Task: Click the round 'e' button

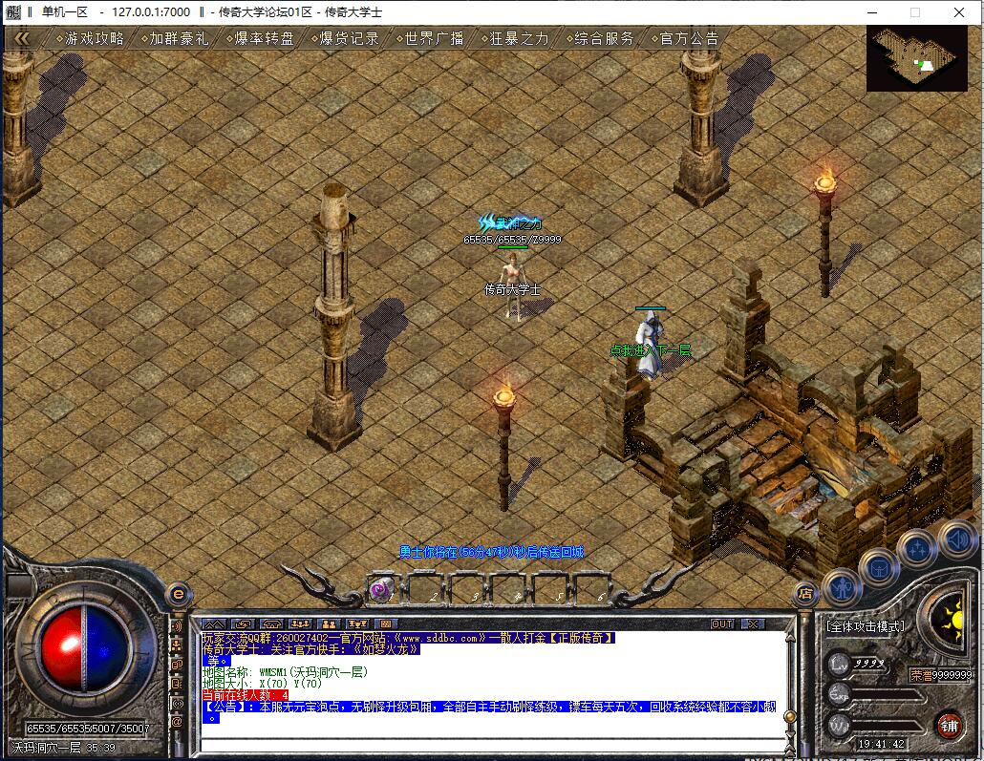Action: [x=179, y=594]
